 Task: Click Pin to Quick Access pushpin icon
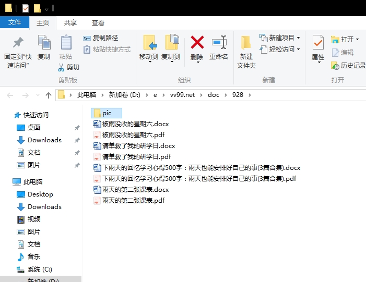(18, 42)
